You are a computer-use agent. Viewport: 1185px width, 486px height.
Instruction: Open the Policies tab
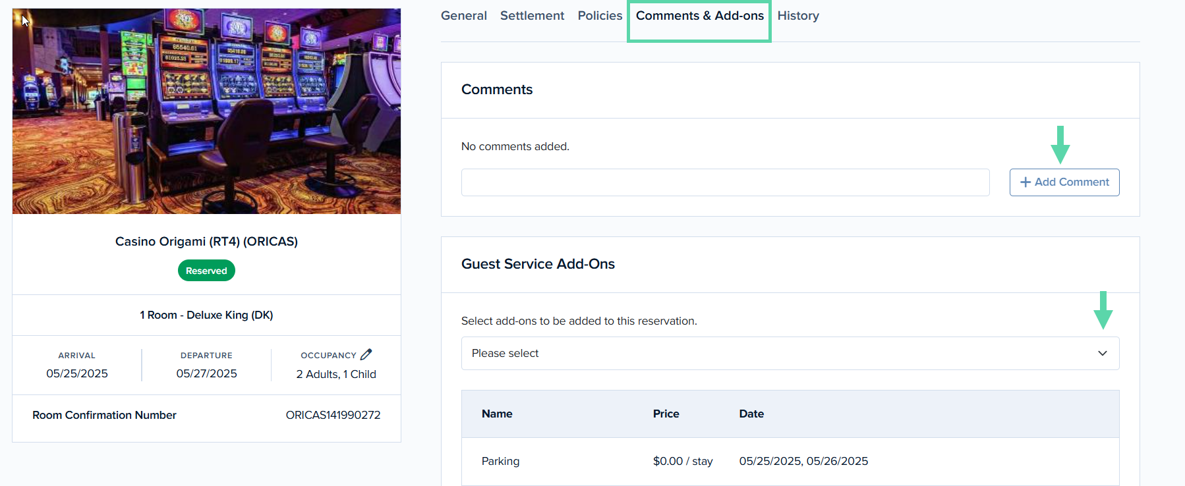click(x=600, y=16)
